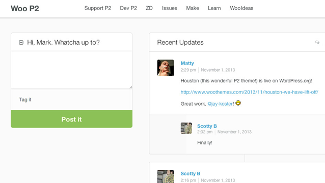Open the Woo P2 site title
This screenshot has height=183, width=325.
tap(25, 9)
